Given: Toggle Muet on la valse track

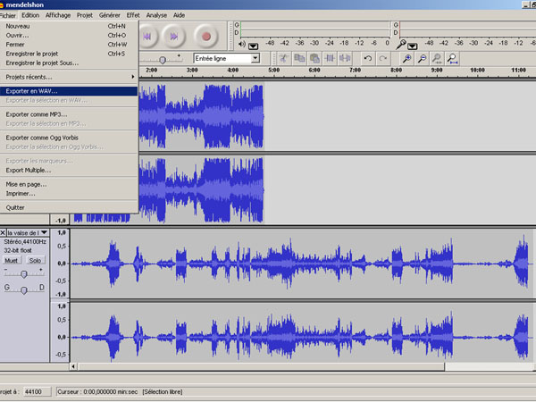Looking at the screenshot, I should (x=12, y=261).
